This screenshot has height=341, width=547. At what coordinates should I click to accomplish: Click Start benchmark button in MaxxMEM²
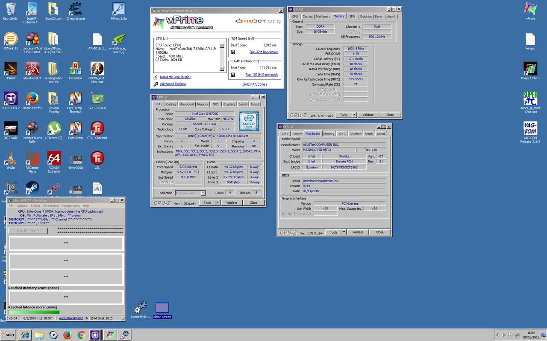[x=28, y=231]
